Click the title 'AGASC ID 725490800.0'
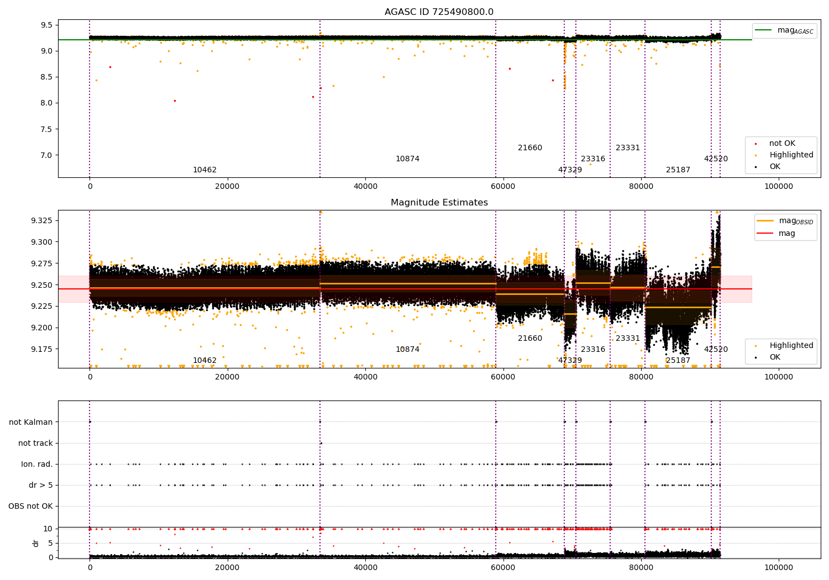 pos(439,12)
